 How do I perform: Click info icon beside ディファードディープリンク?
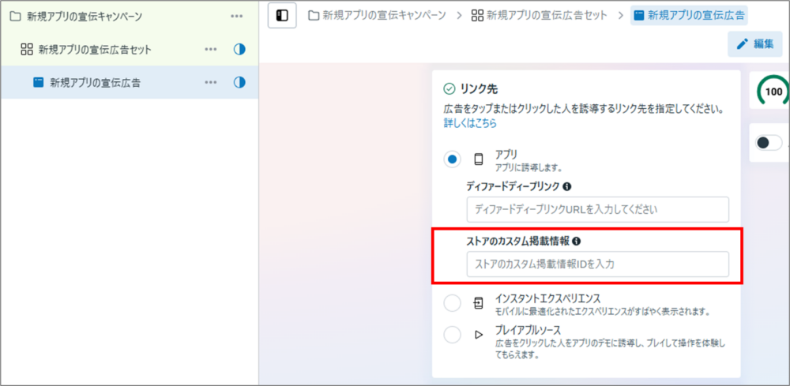click(x=567, y=186)
